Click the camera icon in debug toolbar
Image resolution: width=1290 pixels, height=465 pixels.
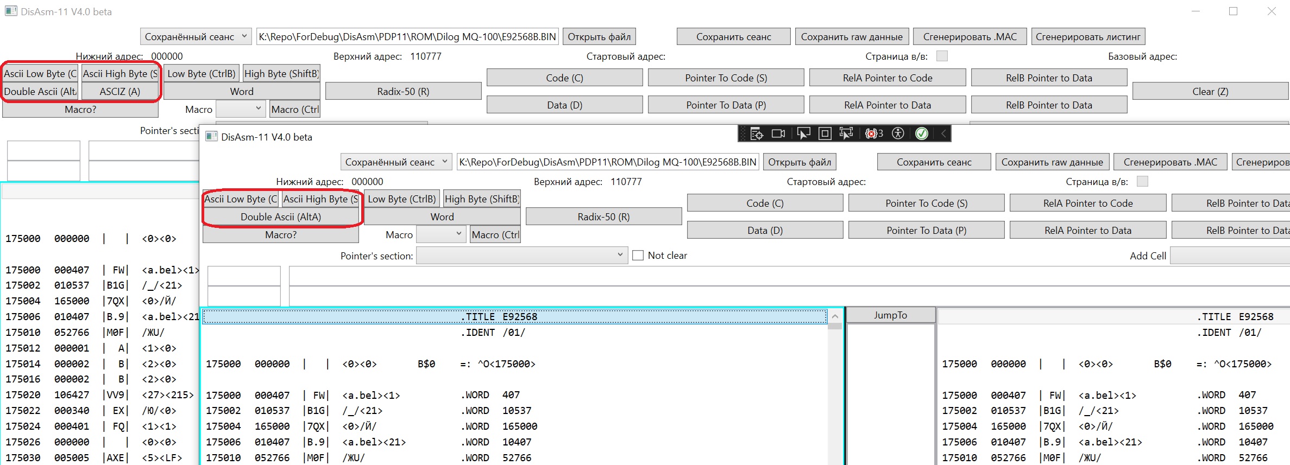[x=778, y=133]
